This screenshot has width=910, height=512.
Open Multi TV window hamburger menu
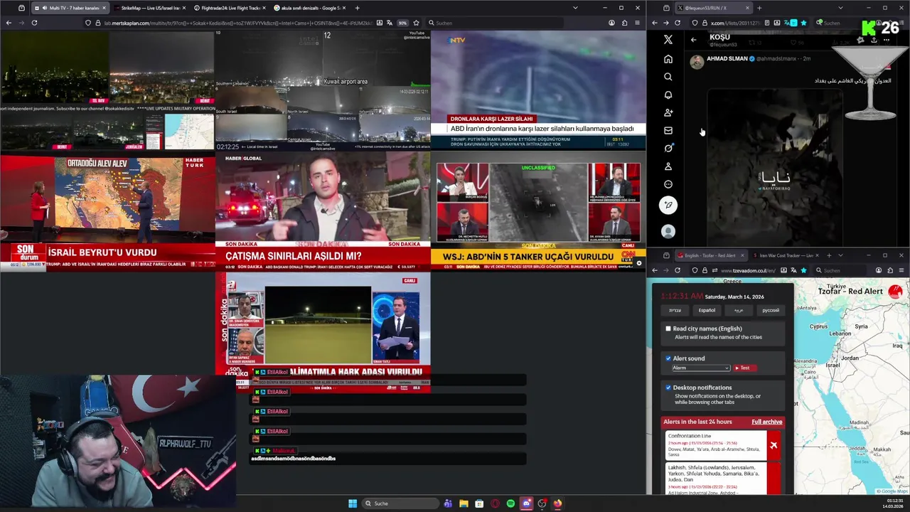638,23
